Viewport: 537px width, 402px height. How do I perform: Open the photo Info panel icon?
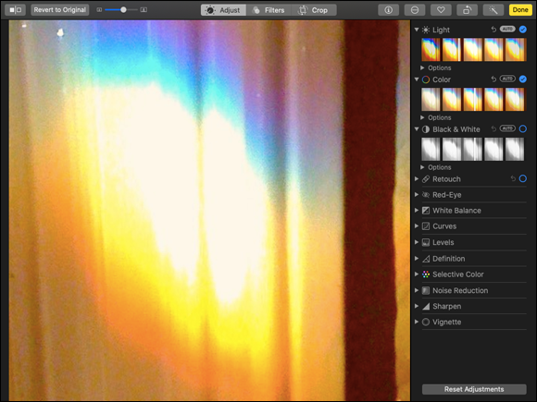[x=388, y=10]
